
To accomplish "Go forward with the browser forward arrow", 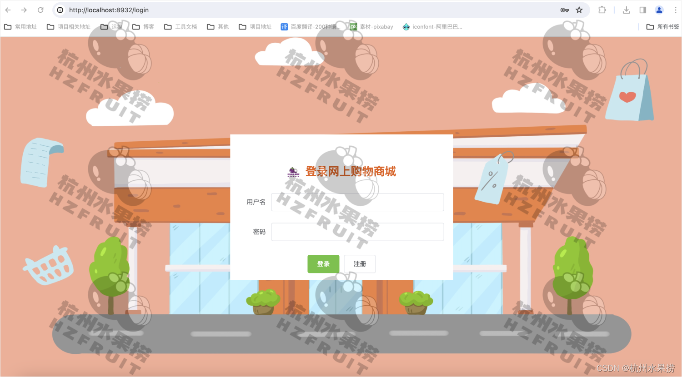I will click(24, 10).
